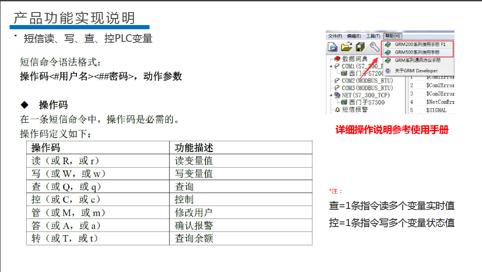This screenshot has height=272, width=482.
Task: Open the 文件(F) menu
Action: point(335,36)
